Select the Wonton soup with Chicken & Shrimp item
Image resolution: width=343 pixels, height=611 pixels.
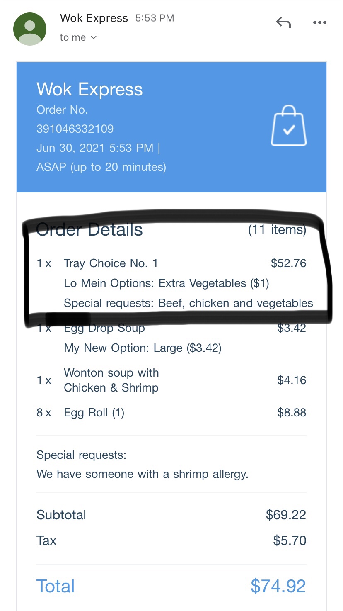click(111, 380)
